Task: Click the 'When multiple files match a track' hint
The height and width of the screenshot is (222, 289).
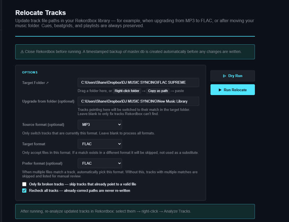Action: 110,174
